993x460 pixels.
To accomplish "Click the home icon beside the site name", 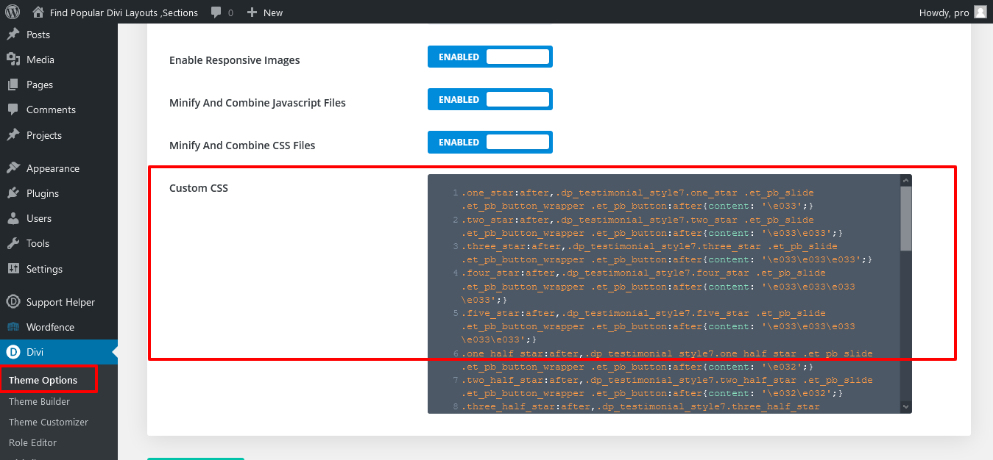I will [38, 12].
